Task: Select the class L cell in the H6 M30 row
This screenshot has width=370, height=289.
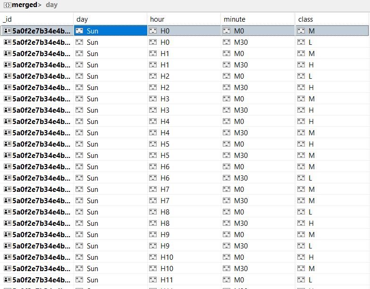Action: [x=332, y=178]
